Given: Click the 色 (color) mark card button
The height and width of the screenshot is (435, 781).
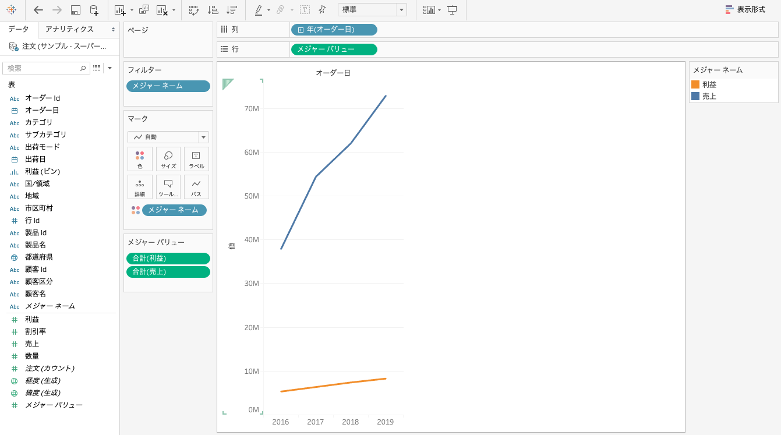Looking at the screenshot, I should [x=140, y=159].
